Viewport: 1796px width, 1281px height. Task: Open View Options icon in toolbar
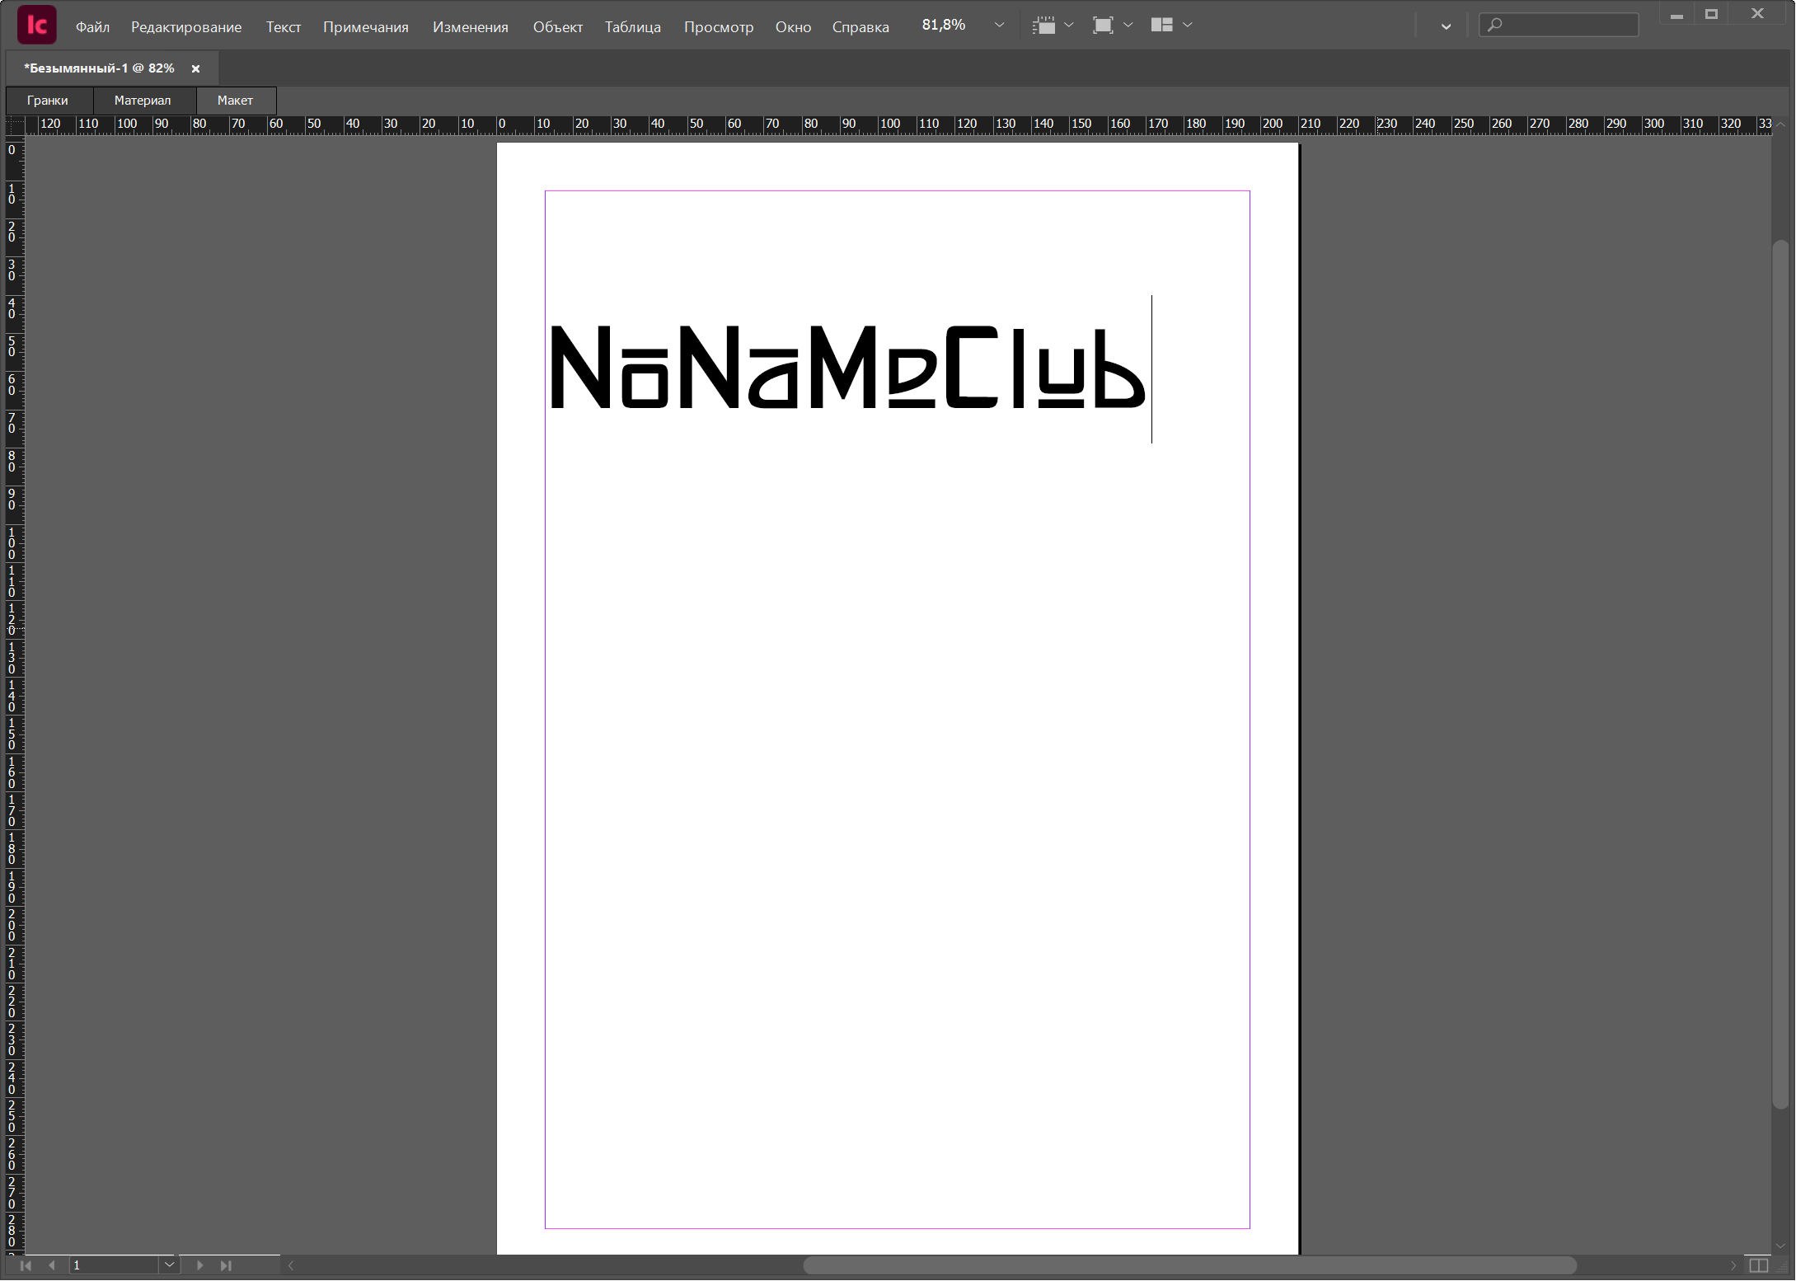point(1043,26)
